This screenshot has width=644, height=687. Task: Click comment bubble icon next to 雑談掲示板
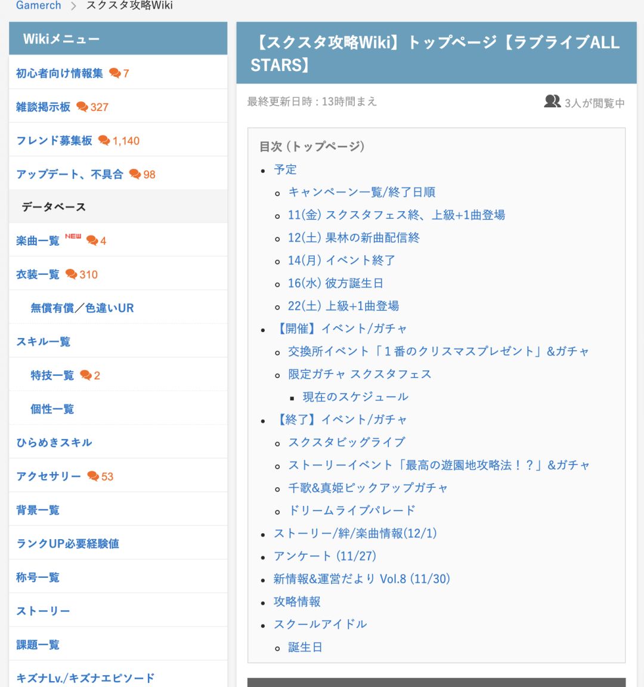(x=82, y=107)
